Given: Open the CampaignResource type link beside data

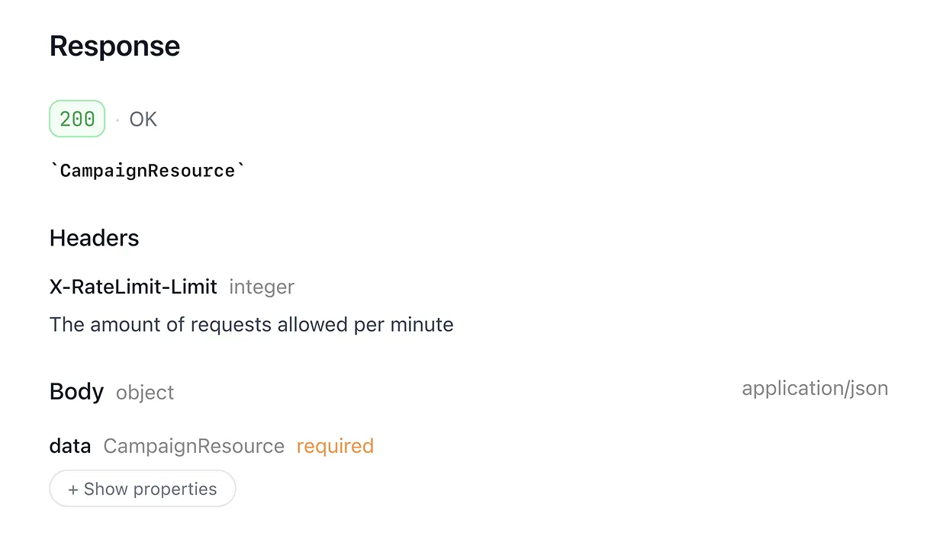Looking at the screenshot, I should tap(194, 446).
